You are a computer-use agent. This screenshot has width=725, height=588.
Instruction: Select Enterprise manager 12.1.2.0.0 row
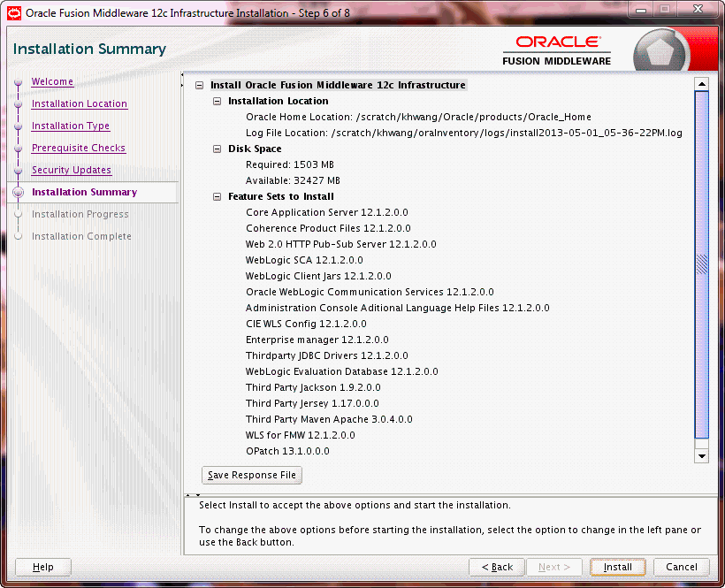[317, 340]
